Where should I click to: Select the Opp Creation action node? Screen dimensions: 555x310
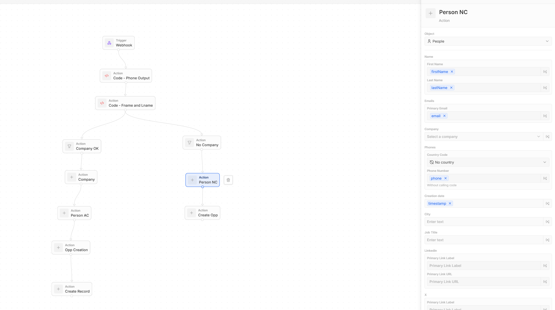pyautogui.click(x=71, y=248)
